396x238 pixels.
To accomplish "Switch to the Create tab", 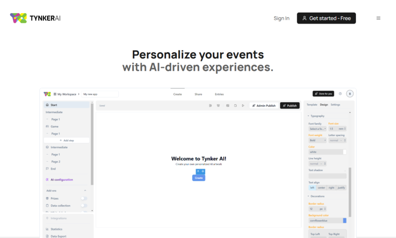I will [x=177, y=94].
